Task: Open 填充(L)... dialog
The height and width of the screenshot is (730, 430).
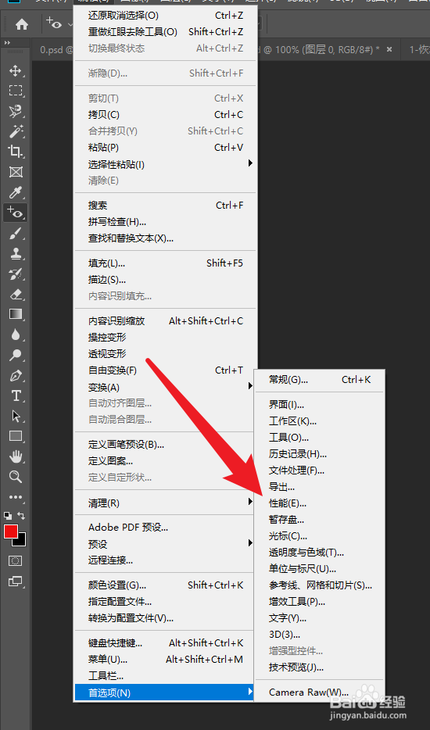Action: tap(166, 263)
